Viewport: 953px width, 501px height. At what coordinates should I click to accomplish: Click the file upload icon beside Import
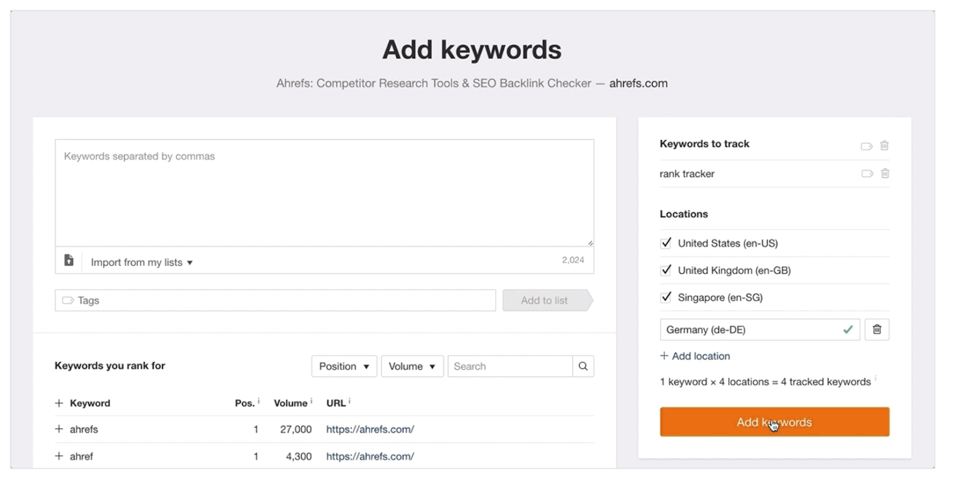pos(69,261)
